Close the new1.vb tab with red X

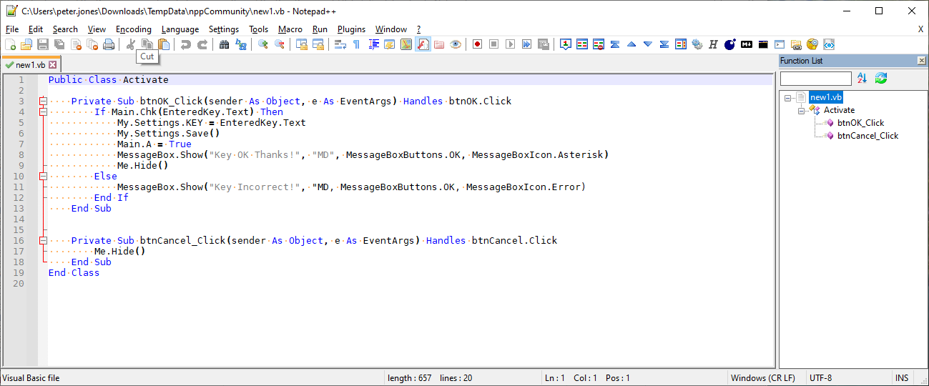pos(52,64)
